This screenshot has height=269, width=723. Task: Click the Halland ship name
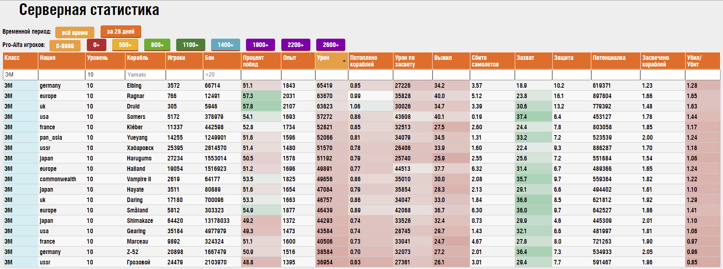pos(136,169)
